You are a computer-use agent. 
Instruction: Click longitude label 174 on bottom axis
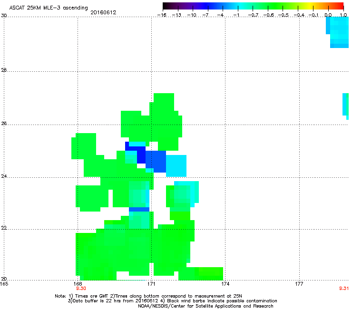tap(225, 284)
